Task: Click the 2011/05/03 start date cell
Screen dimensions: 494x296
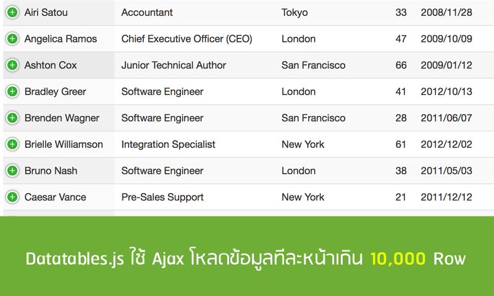Action: point(446,171)
